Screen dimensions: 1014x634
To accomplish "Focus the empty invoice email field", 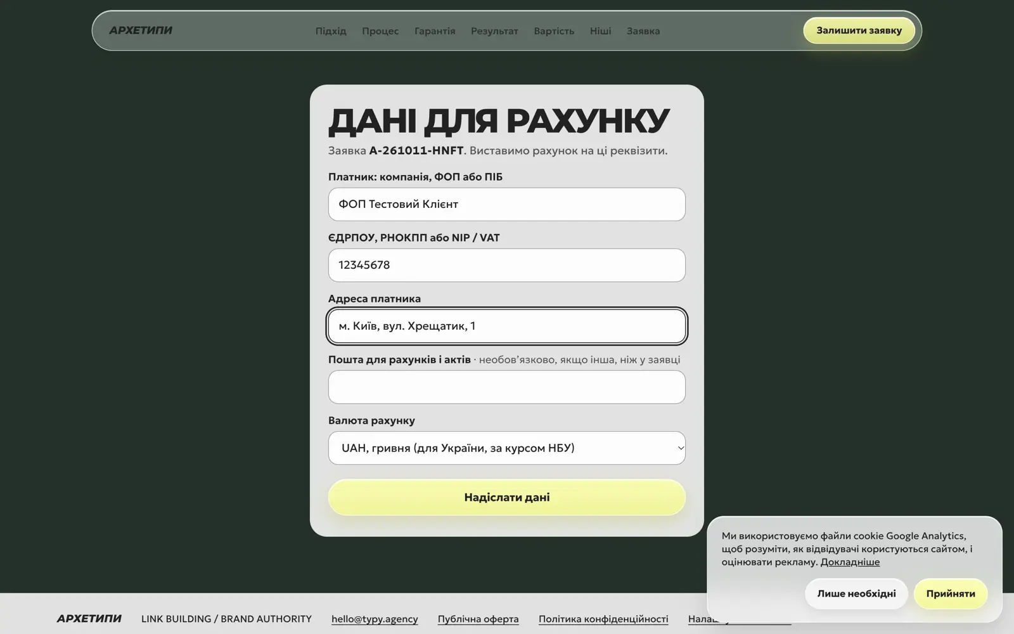I will [x=506, y=387].
